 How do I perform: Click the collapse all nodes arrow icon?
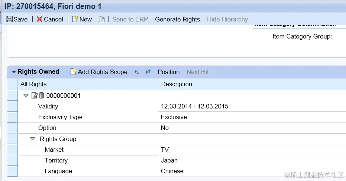[148, 72]
